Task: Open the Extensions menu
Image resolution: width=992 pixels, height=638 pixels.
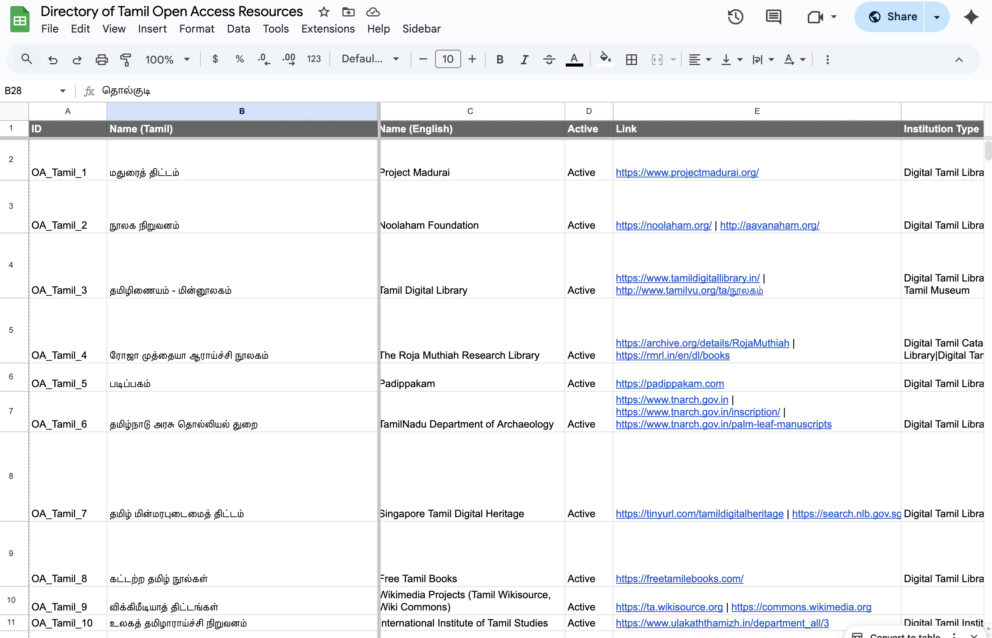Action: coord(327,29)
